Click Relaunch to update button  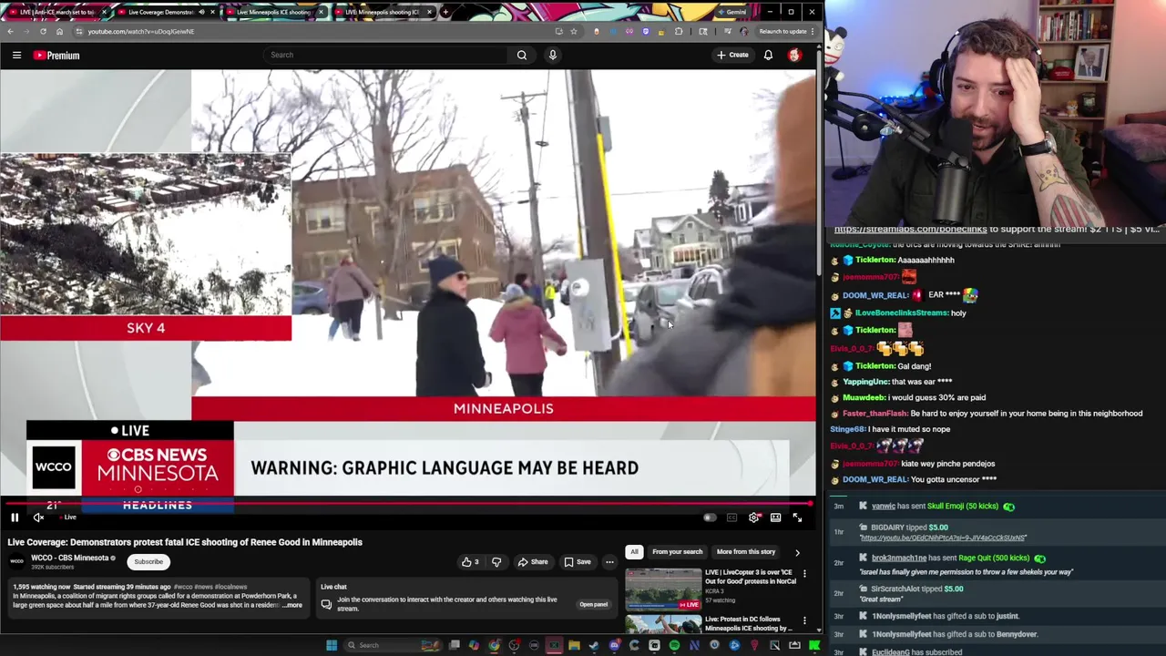point(785,31)
